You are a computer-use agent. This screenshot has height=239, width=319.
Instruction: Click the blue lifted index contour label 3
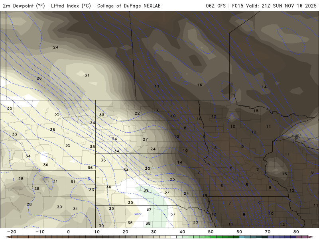click(89, 179)
